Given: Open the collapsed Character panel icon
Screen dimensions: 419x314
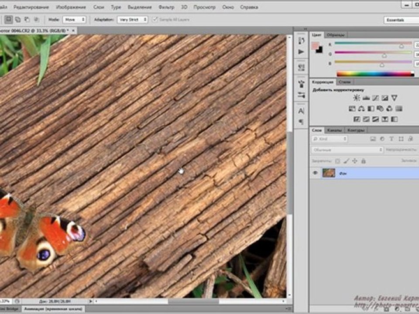Looking at the screenshot, I should click(x=301, y=111).
